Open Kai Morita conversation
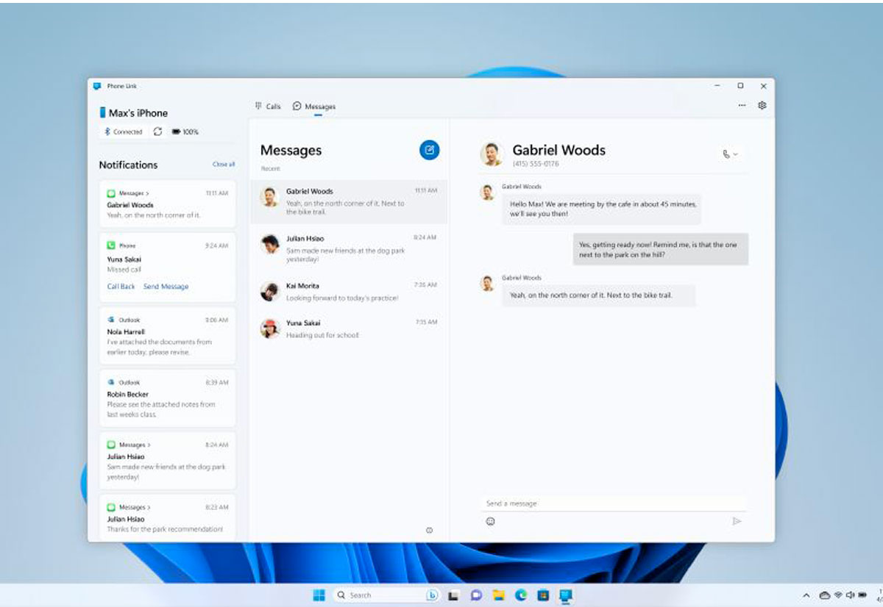 [x=349, y=291]
